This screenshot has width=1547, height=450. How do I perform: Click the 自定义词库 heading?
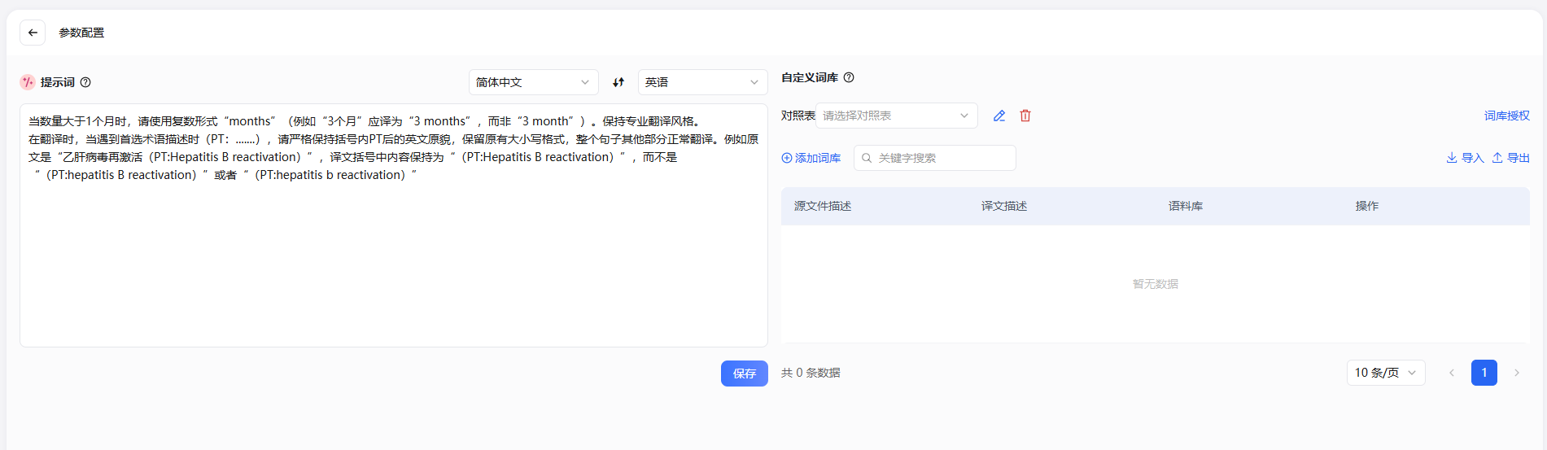[810, 77]
